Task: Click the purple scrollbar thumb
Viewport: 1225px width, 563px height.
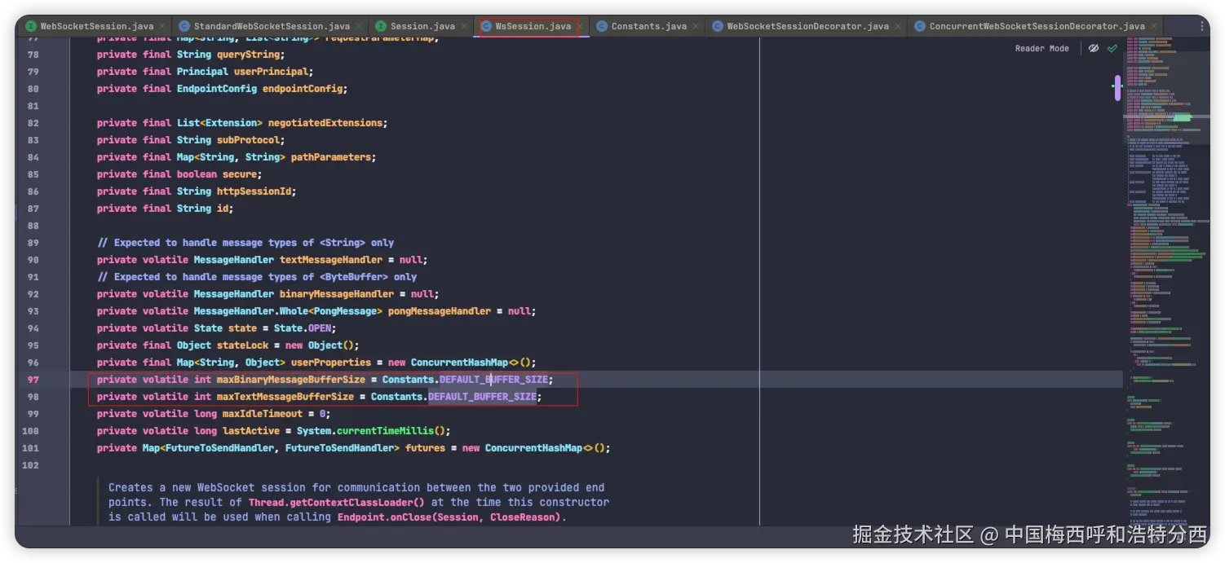Action: pos(1117,87)
